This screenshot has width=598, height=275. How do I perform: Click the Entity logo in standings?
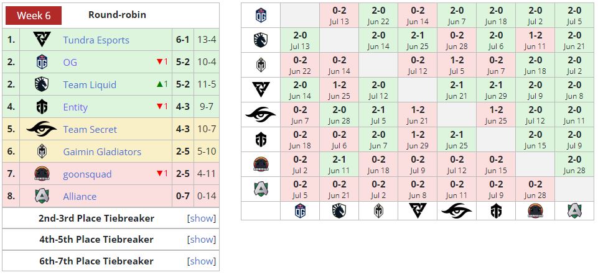(x=41, y=107)
